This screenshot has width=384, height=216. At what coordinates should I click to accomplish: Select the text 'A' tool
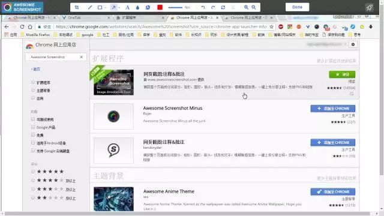pyautogui.click(x=127, y=7)
